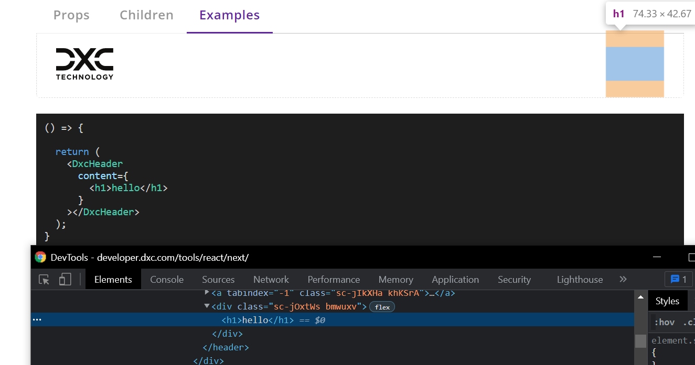
Task: Open the three-dots menu beside h1 row
Action: click(37, 319)
